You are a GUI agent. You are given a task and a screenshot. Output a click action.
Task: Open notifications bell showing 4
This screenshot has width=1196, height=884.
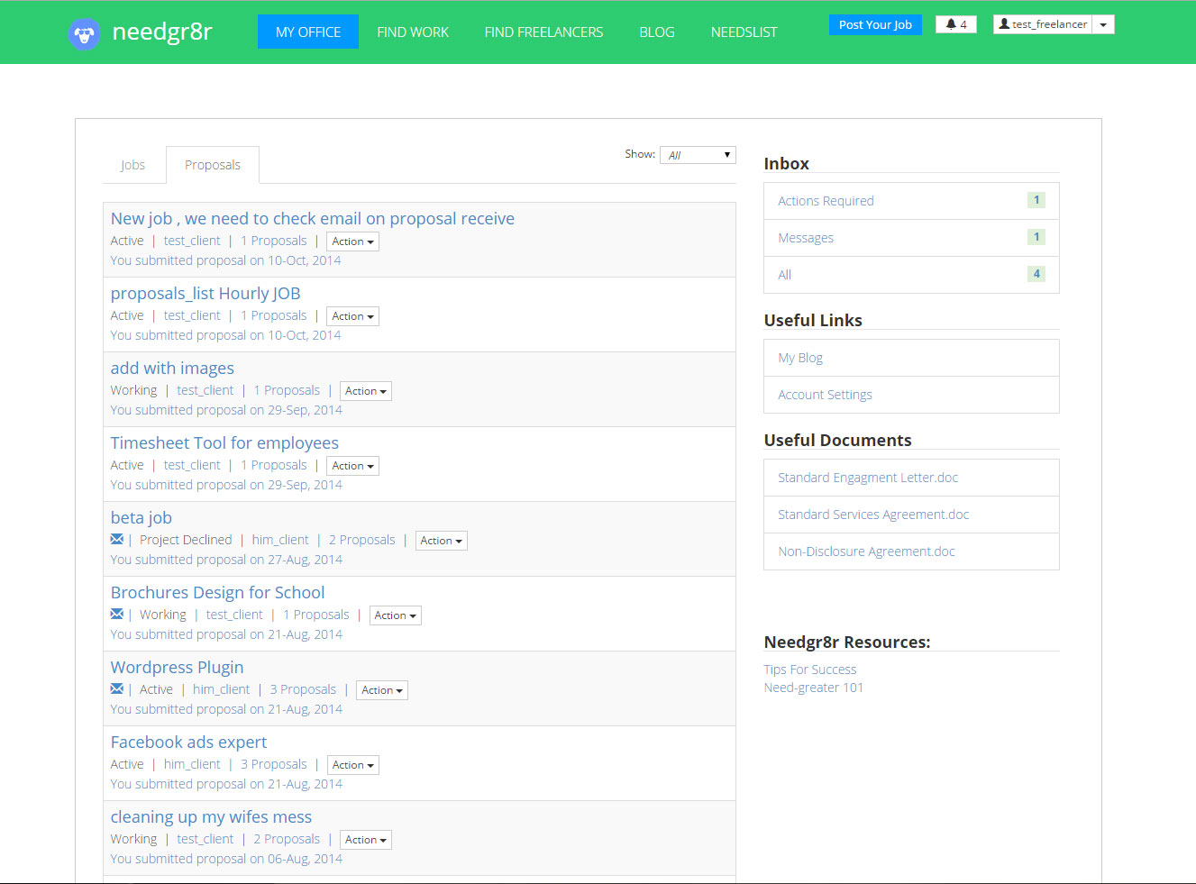coord(955,24)
